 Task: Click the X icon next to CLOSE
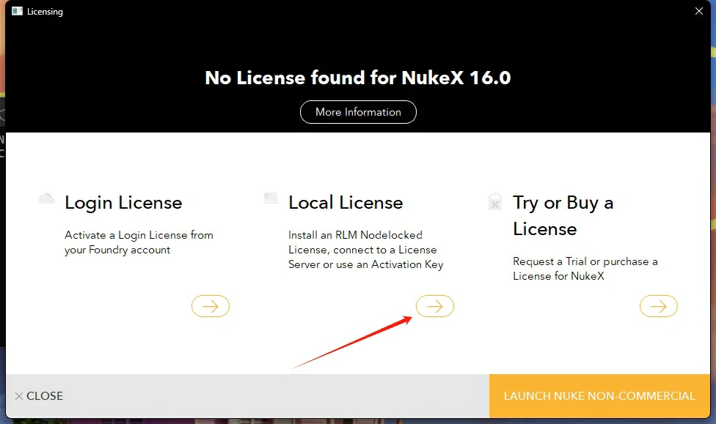(19, 396)
